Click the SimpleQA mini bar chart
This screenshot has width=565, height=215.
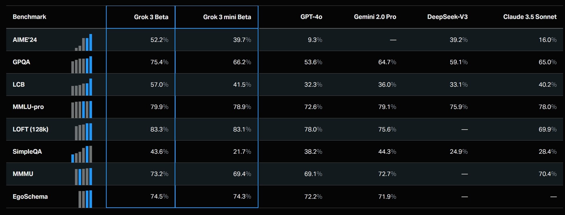click(82, 154)
